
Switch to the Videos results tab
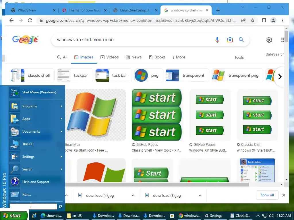[x=109, y=57]
